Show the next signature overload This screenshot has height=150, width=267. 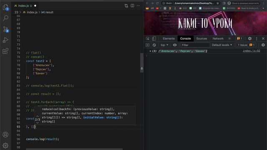coord(38,122)
